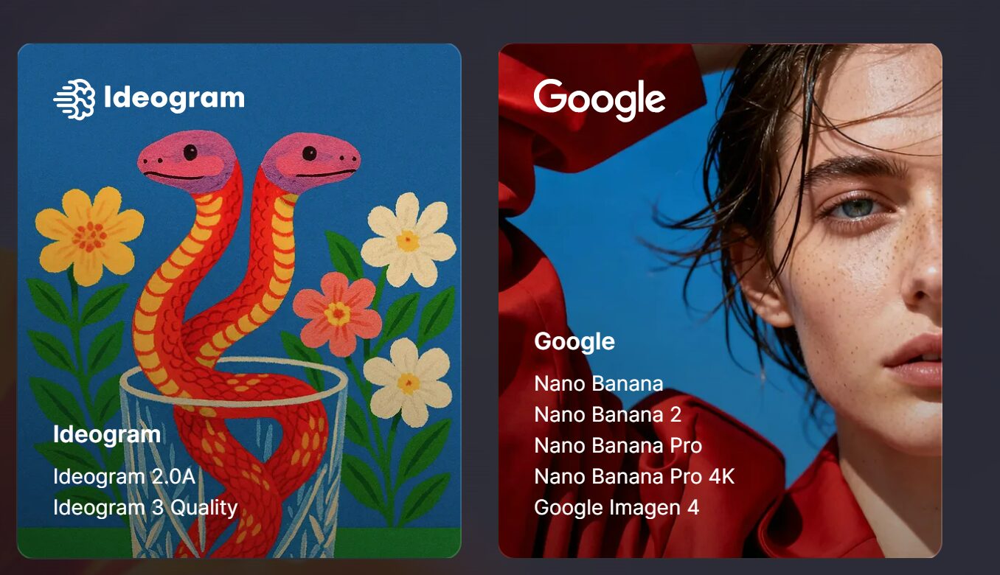Select the Google Imagen 4 model
This screenshot has height=575, width=1000.
617,508
